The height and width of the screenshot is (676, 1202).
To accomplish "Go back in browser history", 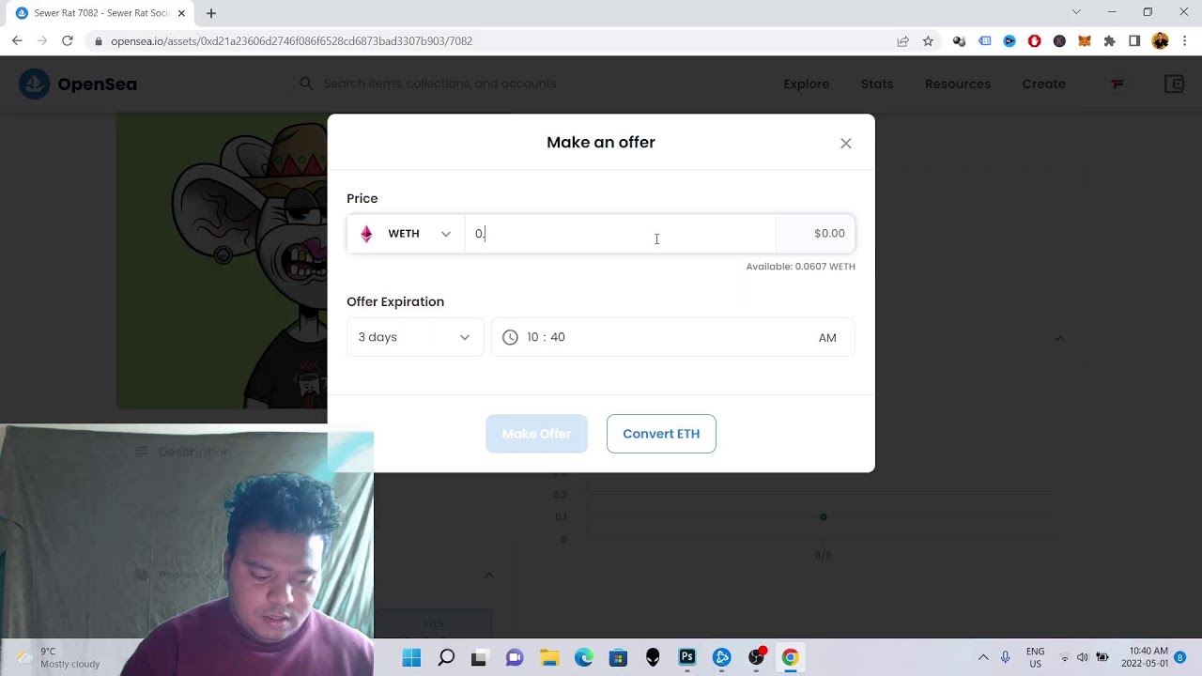I will 17,41.
